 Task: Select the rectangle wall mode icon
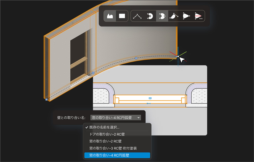tap(122, 16)
